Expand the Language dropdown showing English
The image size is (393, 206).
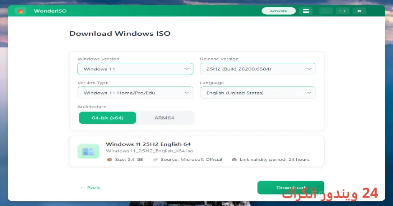point(258,93)
